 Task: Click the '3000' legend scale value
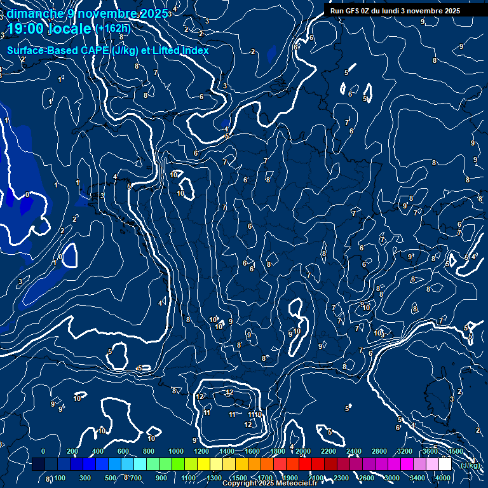[x=392, y=478]
